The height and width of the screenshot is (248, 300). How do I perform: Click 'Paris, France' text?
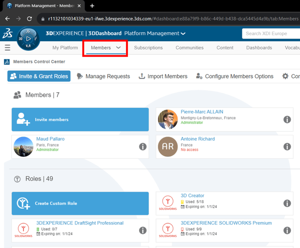[x=48, y=145]
